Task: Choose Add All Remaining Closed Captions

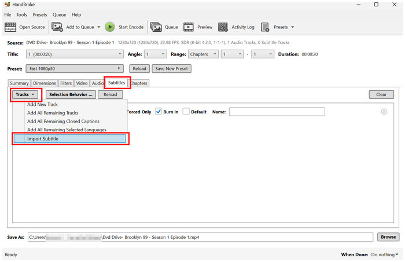Action: [63, 121]
